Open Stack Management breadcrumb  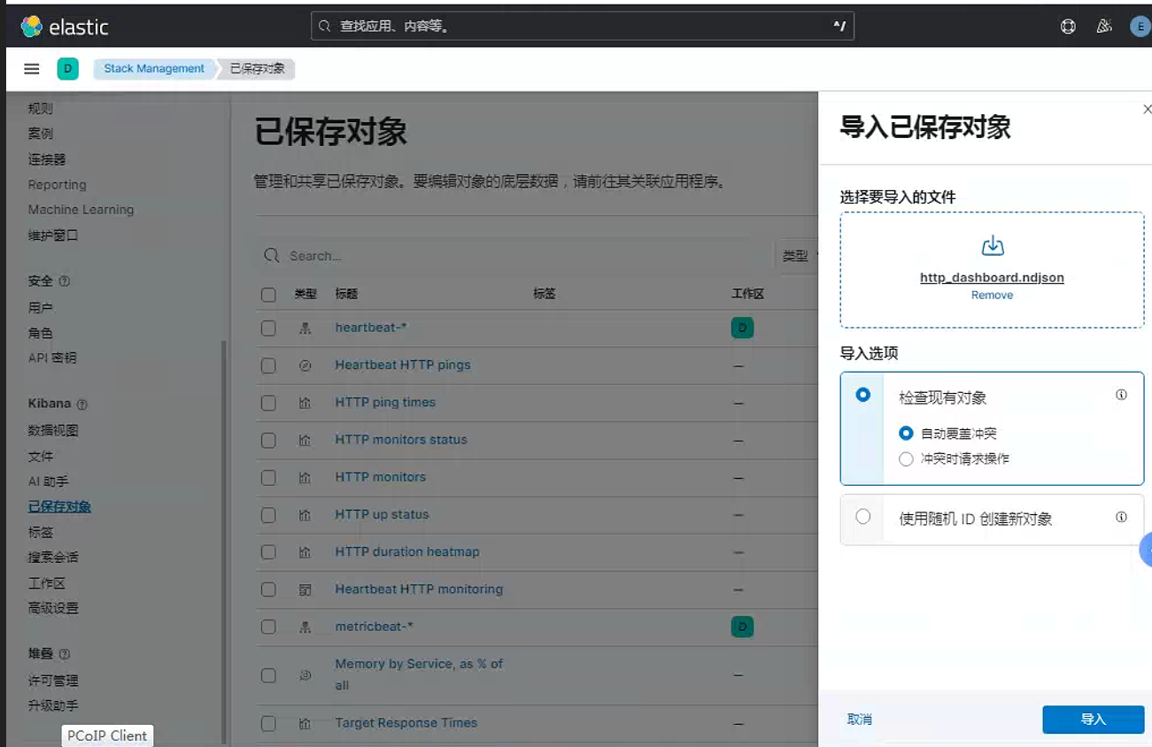tap(154, 69)
